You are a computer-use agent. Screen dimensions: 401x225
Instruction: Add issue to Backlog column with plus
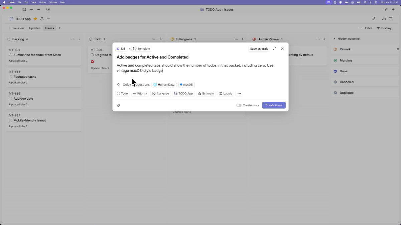tap(79, 39)
